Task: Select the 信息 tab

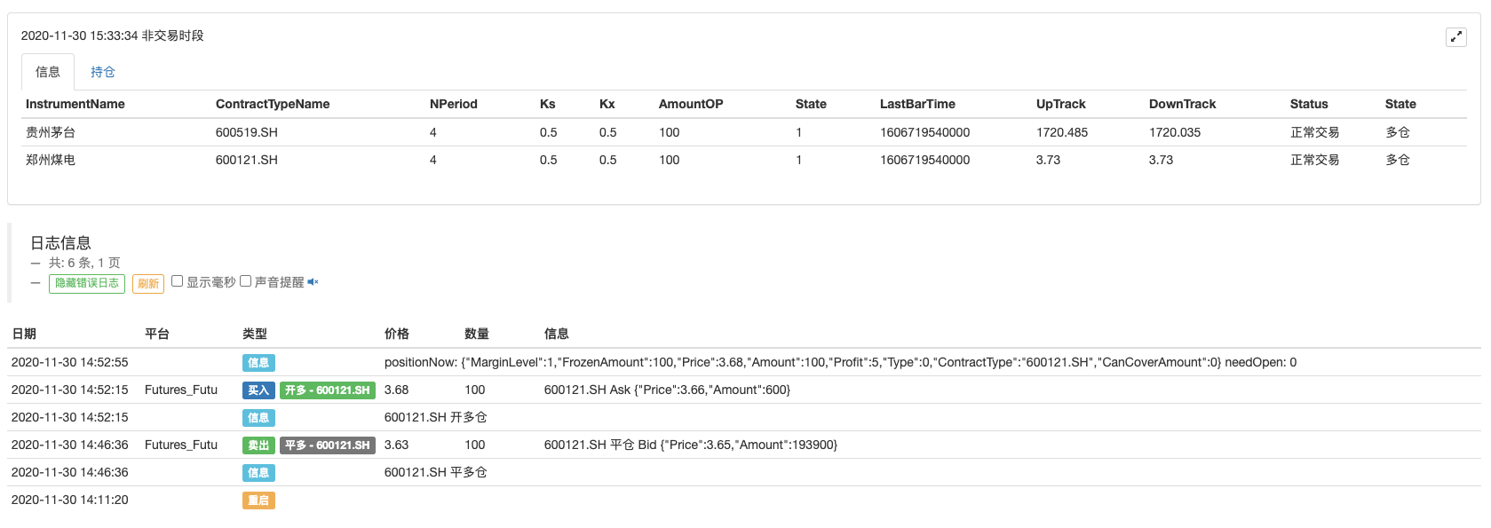Action: pyautogui.click(x=48, y=72)
